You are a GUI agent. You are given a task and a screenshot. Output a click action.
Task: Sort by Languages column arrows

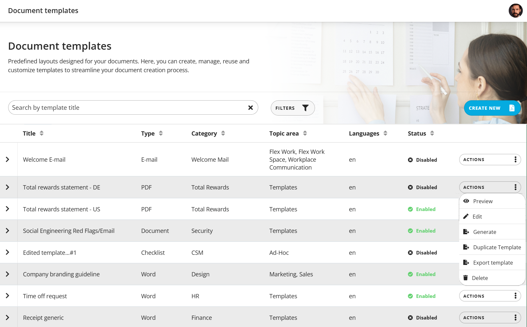[385, 133]
